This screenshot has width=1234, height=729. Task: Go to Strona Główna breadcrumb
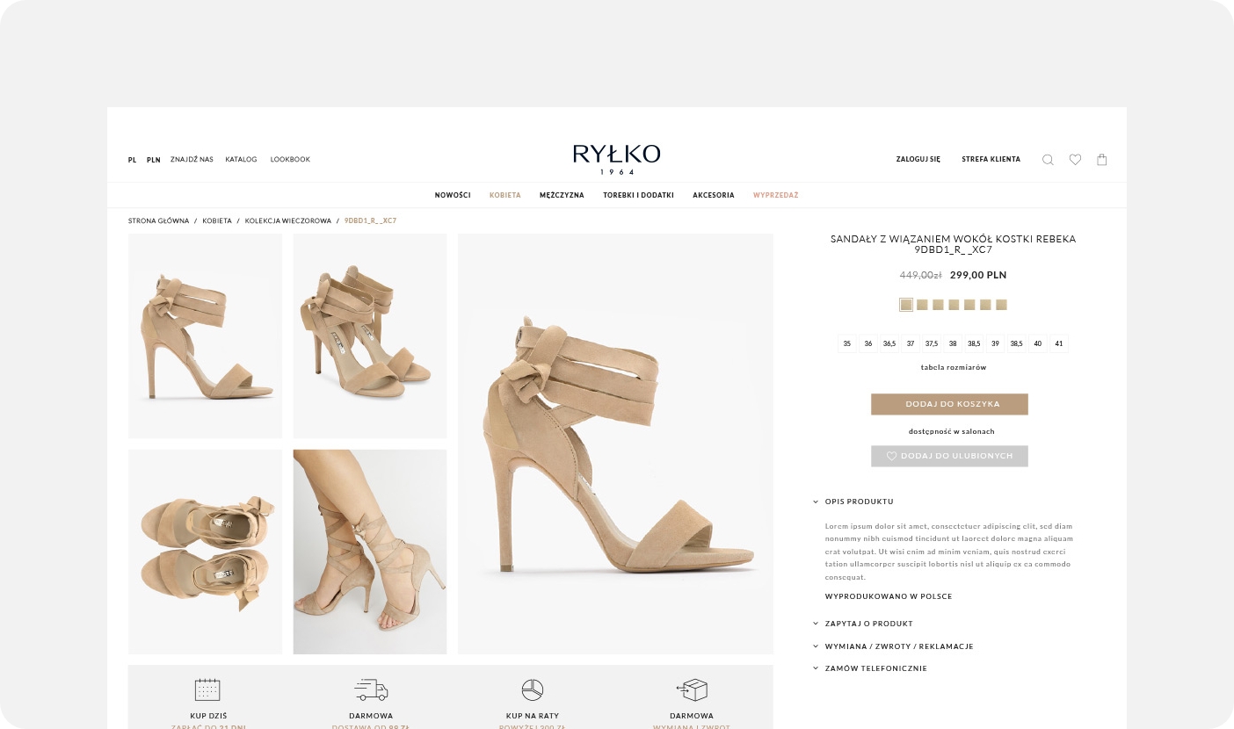[158, 220]
